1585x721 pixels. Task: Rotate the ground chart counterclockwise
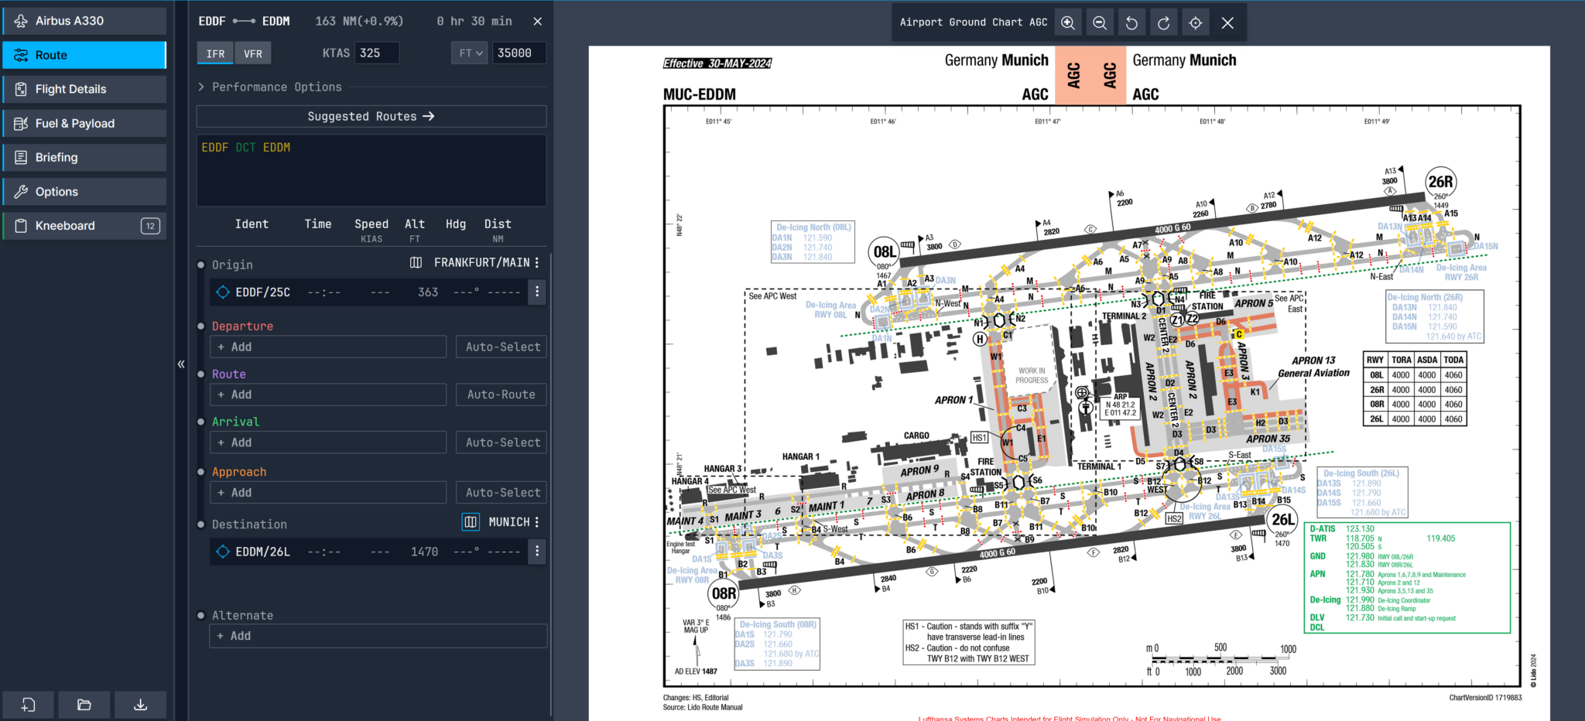point(1131,22)
